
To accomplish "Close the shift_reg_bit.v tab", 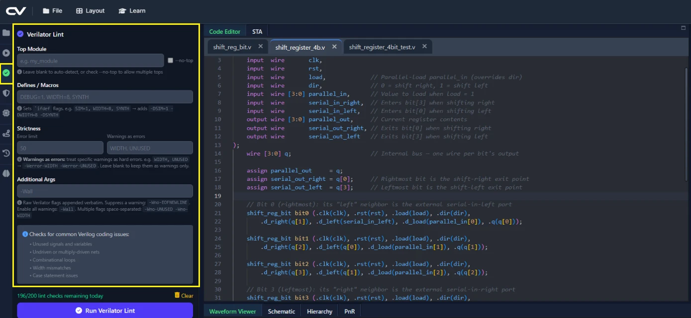I will [261, 47].
